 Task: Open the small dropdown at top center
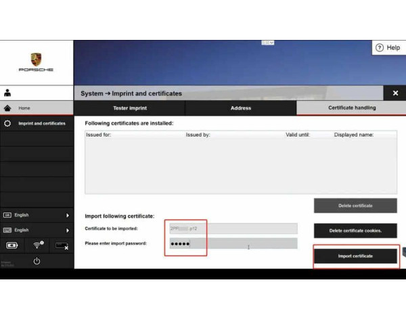pos(268,43)
